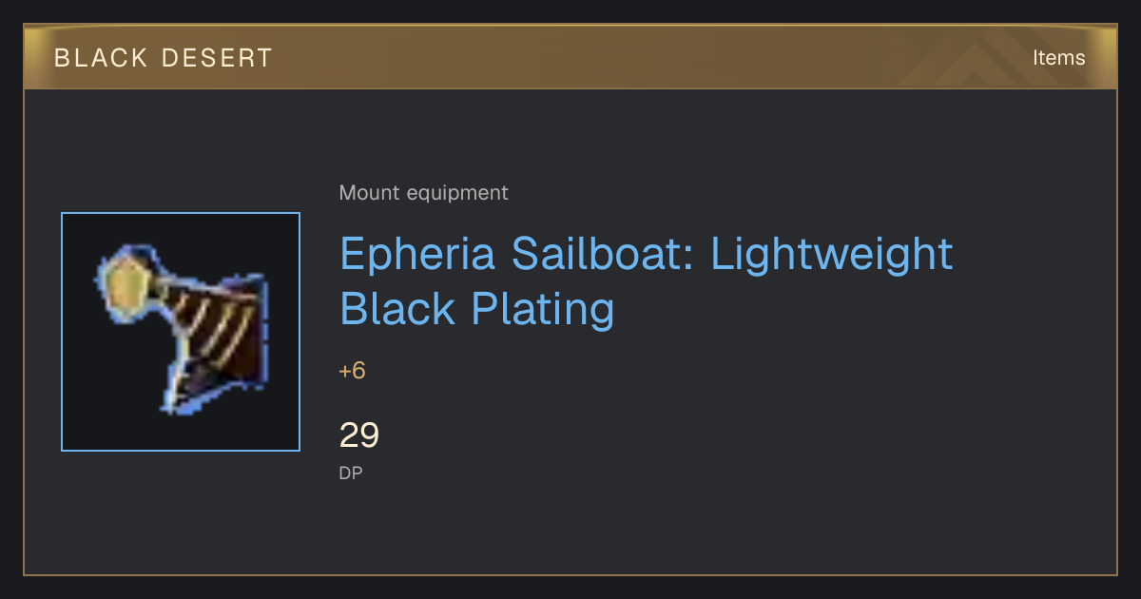Viewport: 1141px width, 599px height.
Task: Click the BLACK DESERT site title
Action: pyautogui.click(x=164, y=58)
